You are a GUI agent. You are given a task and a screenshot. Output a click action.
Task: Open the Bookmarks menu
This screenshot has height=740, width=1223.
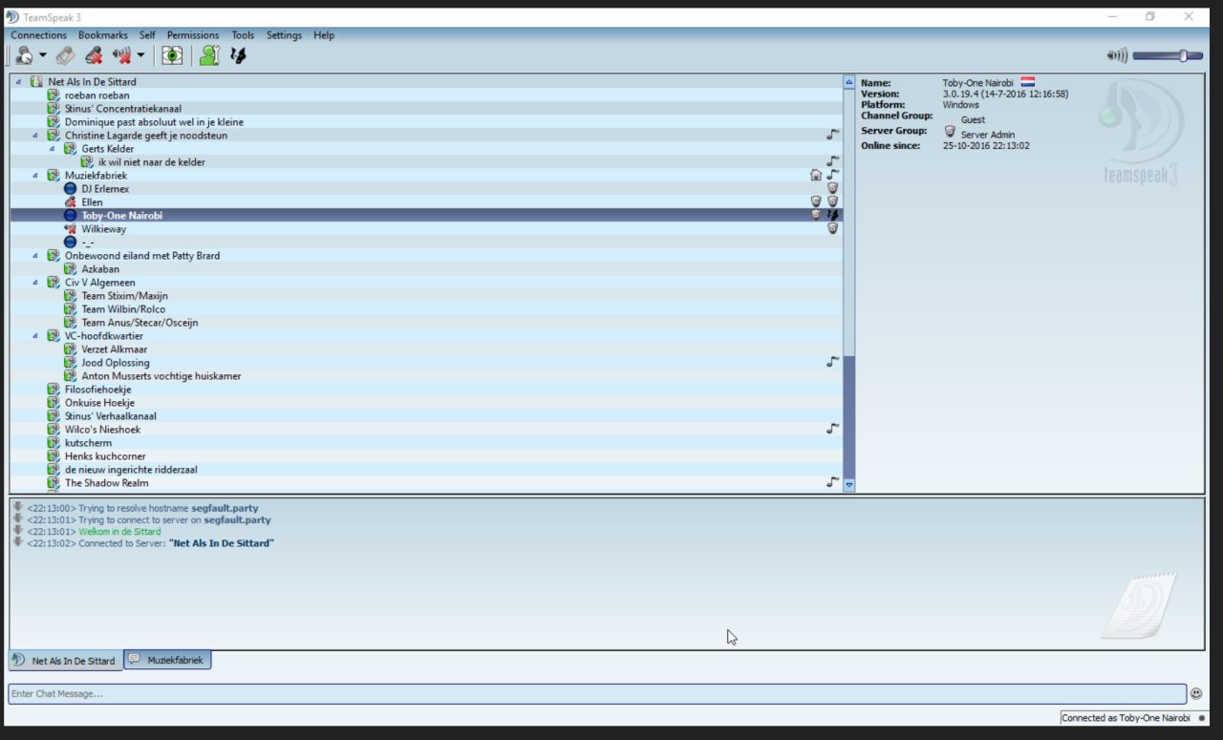point(102,35)
